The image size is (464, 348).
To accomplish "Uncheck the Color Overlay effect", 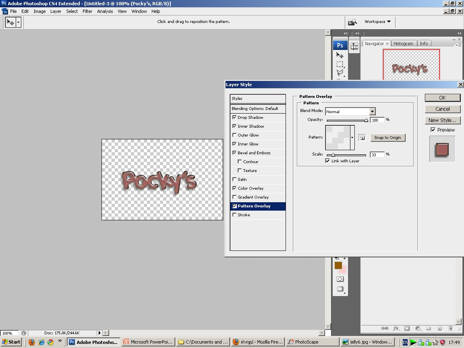I will click(234, 188).
